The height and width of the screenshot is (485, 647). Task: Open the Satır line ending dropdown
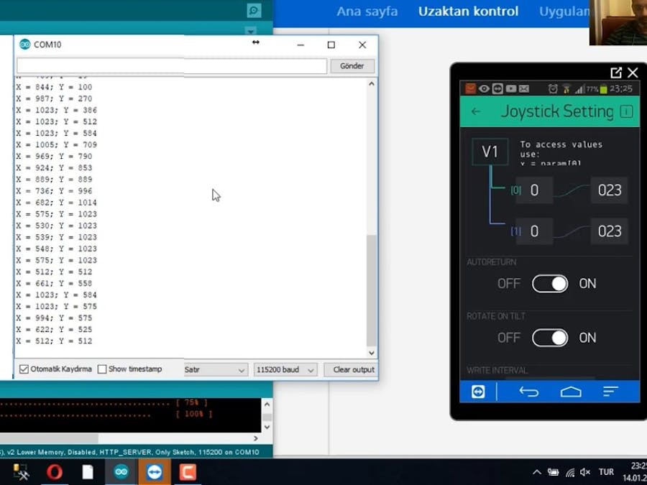pos(216,370)
